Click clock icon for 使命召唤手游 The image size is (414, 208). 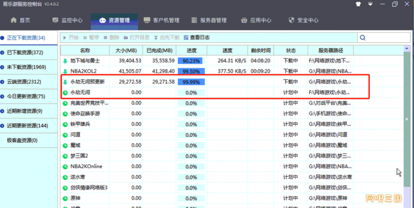pyautogui.click(x=65, y=114)
